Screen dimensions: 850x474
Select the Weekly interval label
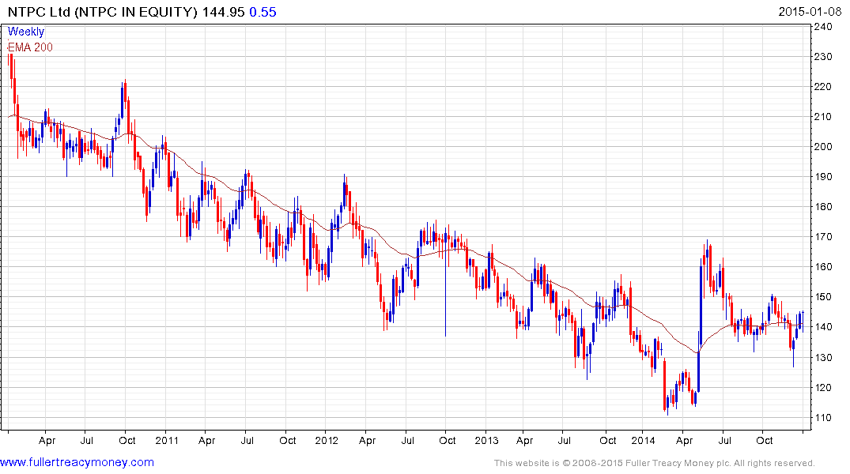tap(26, 32)
